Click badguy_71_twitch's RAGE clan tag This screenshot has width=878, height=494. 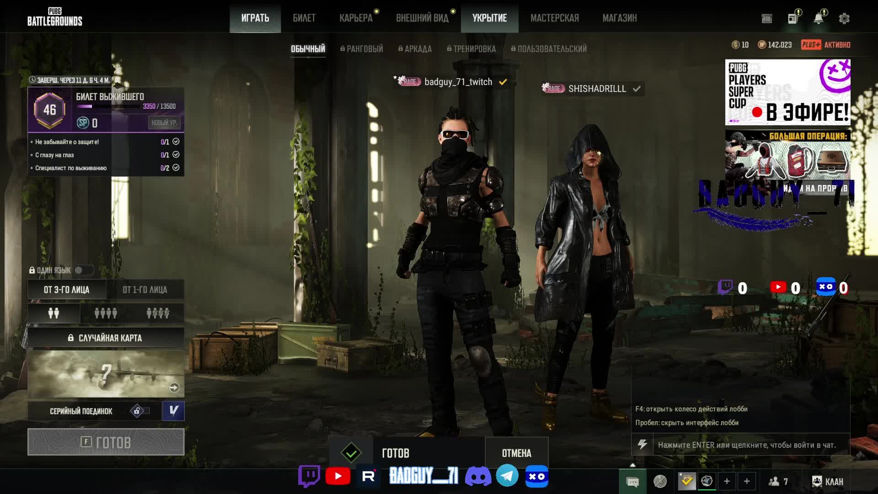pyautogui.click(x=409, y=81)
